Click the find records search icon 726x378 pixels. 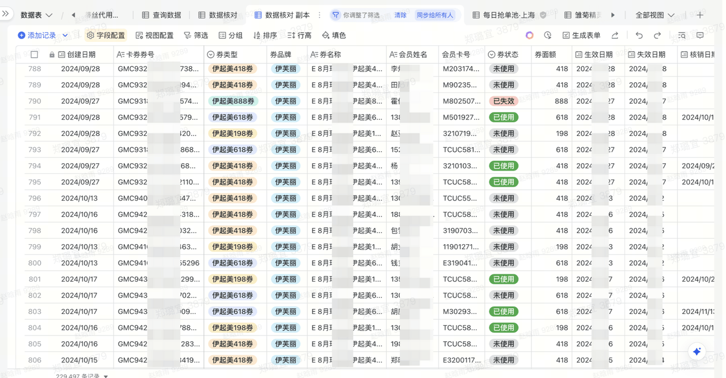pos(682,35)
